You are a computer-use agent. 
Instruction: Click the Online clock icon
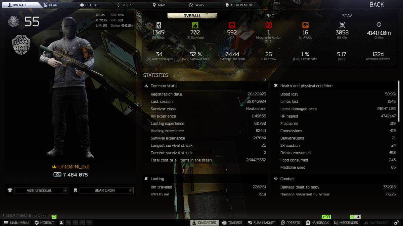pos(379,25)
